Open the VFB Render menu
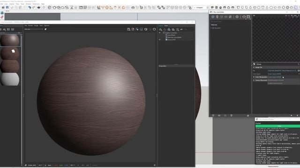 pos(30,26)
